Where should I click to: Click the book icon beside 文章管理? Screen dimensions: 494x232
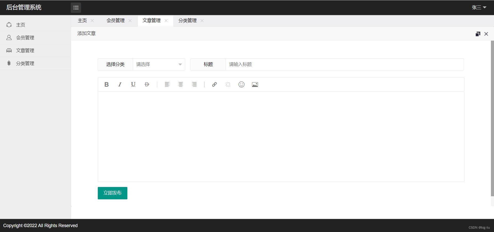point(9,50)
